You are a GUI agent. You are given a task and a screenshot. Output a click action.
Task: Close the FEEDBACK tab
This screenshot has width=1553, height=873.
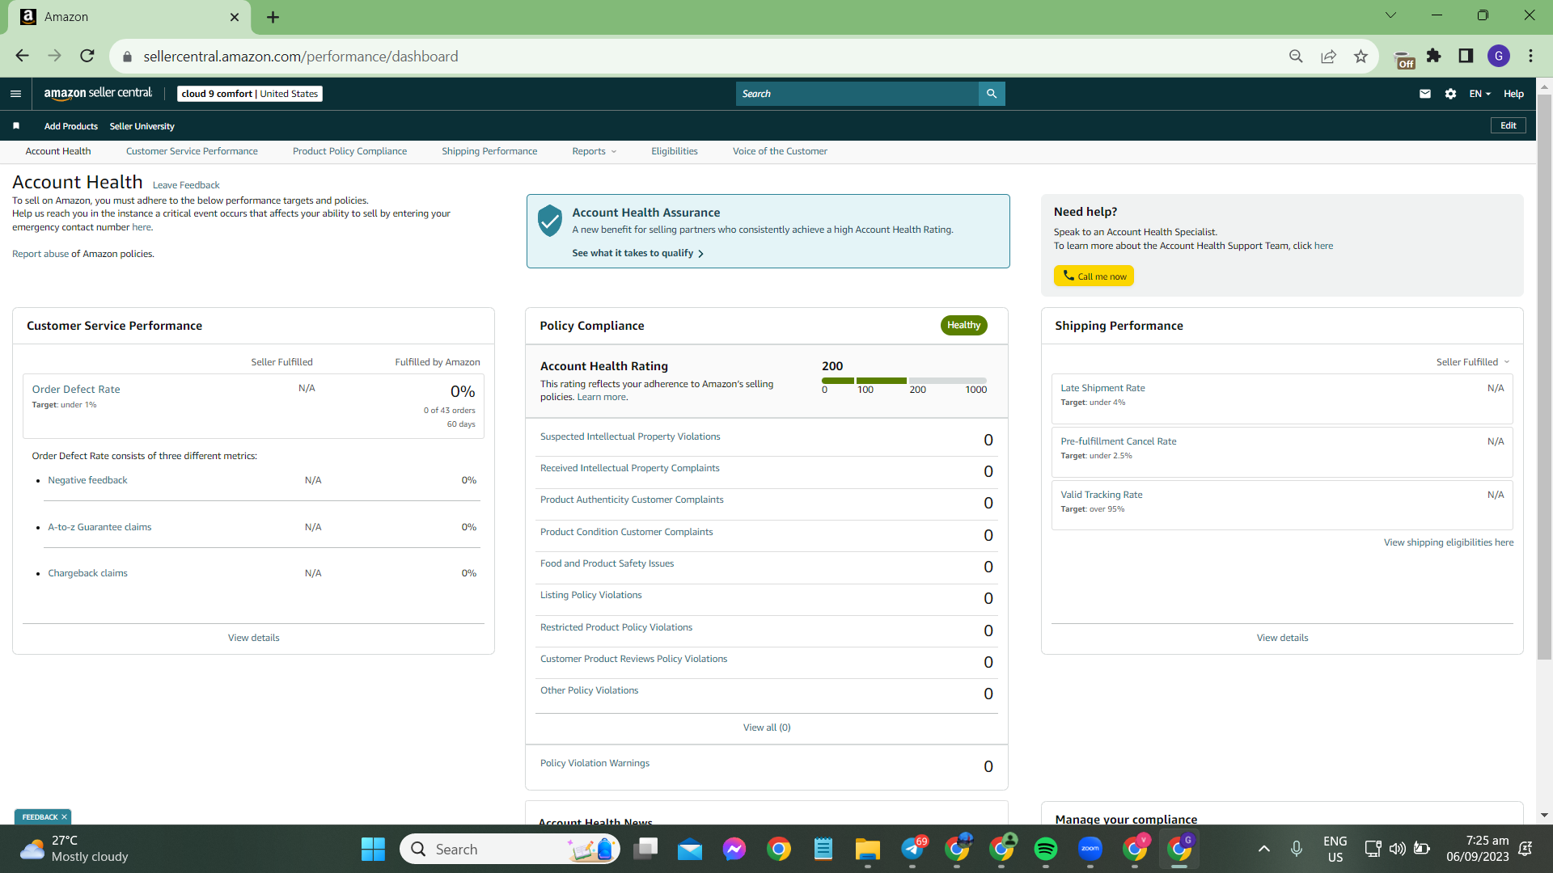click(65, 817)
